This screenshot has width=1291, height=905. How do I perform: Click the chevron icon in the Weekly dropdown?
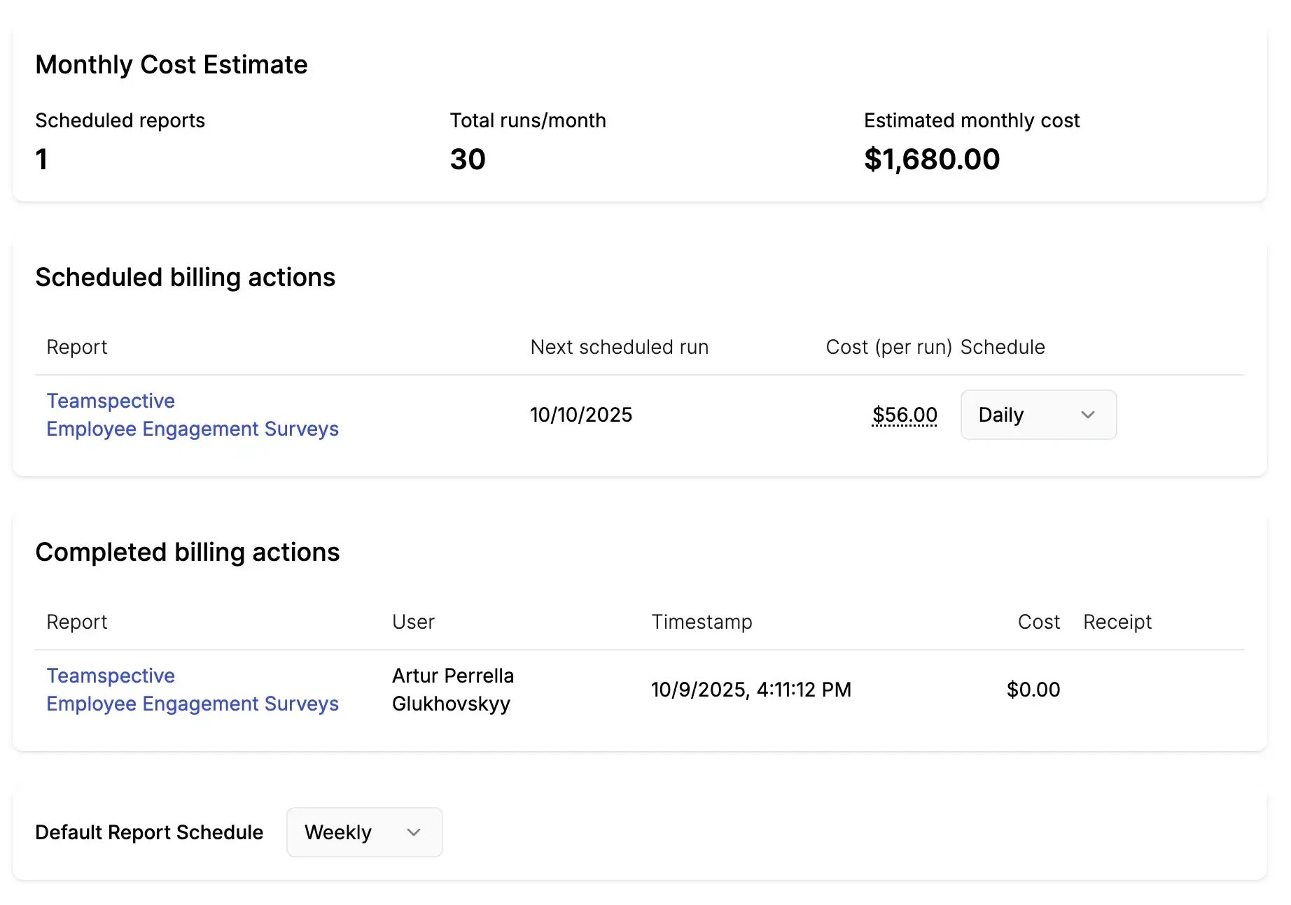pos(413,832)
